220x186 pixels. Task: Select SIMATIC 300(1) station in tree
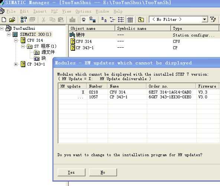[x=36, y=34]
